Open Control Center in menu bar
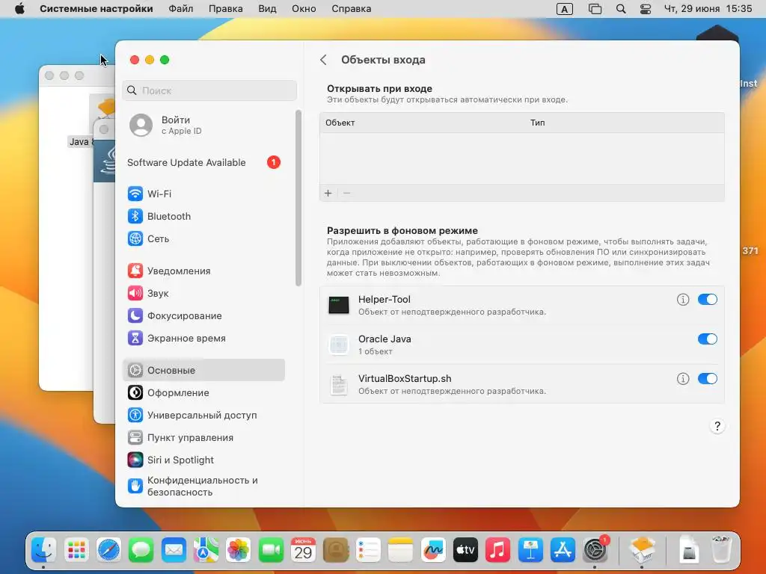Screen dimensions: 766x574 (x=646, y=9)
